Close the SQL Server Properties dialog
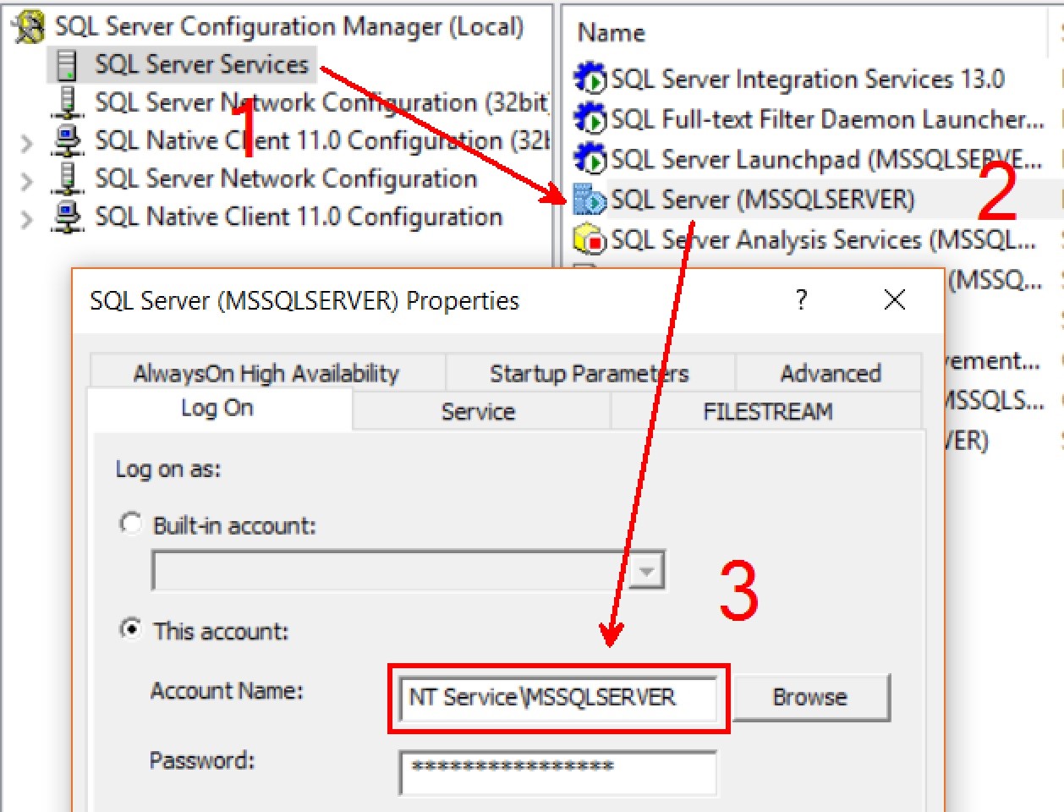Image resolution: width=1064 pixels, height=812 pixels. pos(894,299)
